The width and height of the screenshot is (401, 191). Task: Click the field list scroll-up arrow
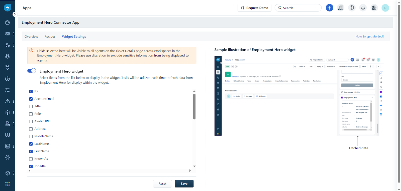[194, 91]
